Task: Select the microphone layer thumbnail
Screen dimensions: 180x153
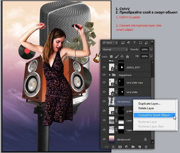Action: tap(111, 101)
